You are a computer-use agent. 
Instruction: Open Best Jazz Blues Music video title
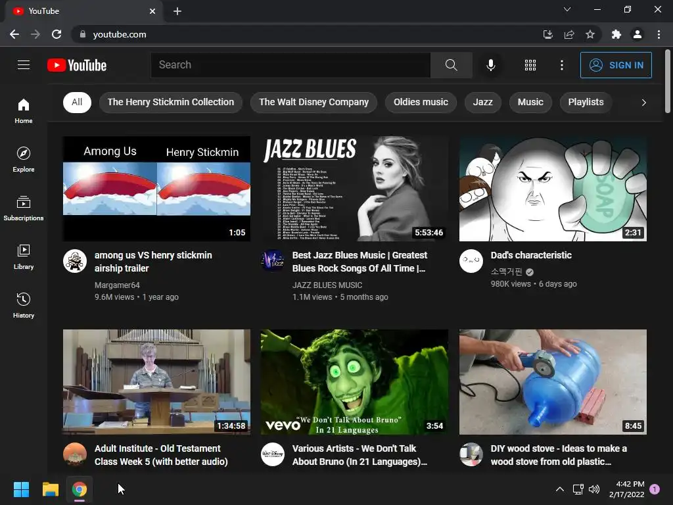pos(360,262)
